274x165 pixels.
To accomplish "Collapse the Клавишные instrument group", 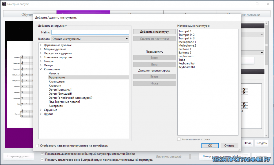I will point(41,70).
